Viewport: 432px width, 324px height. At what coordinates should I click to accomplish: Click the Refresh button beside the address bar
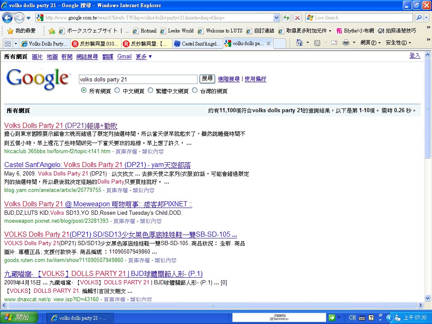click(x=286, y=18)
